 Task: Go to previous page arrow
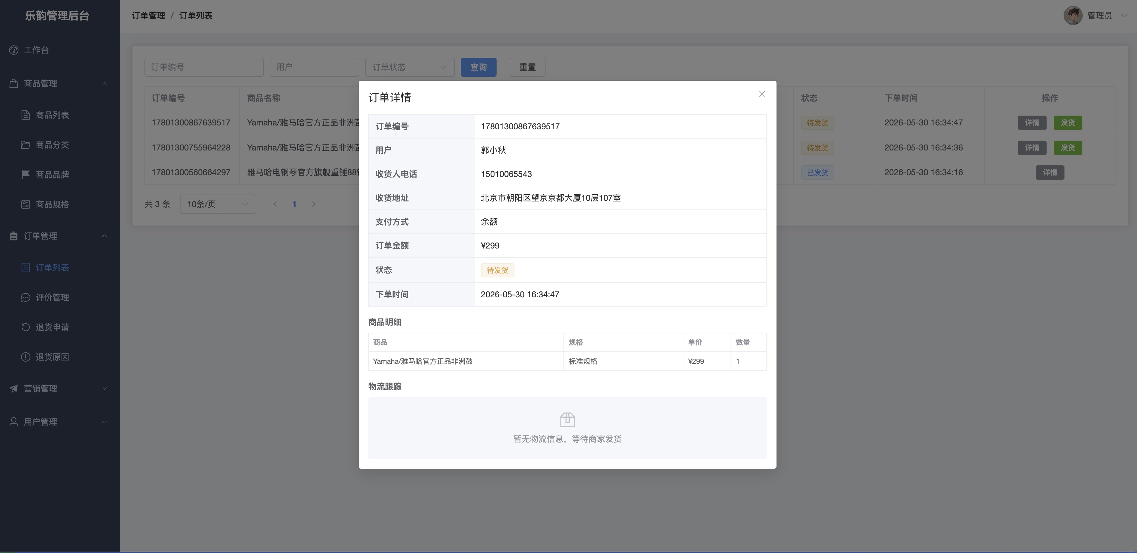pos(275,204)
